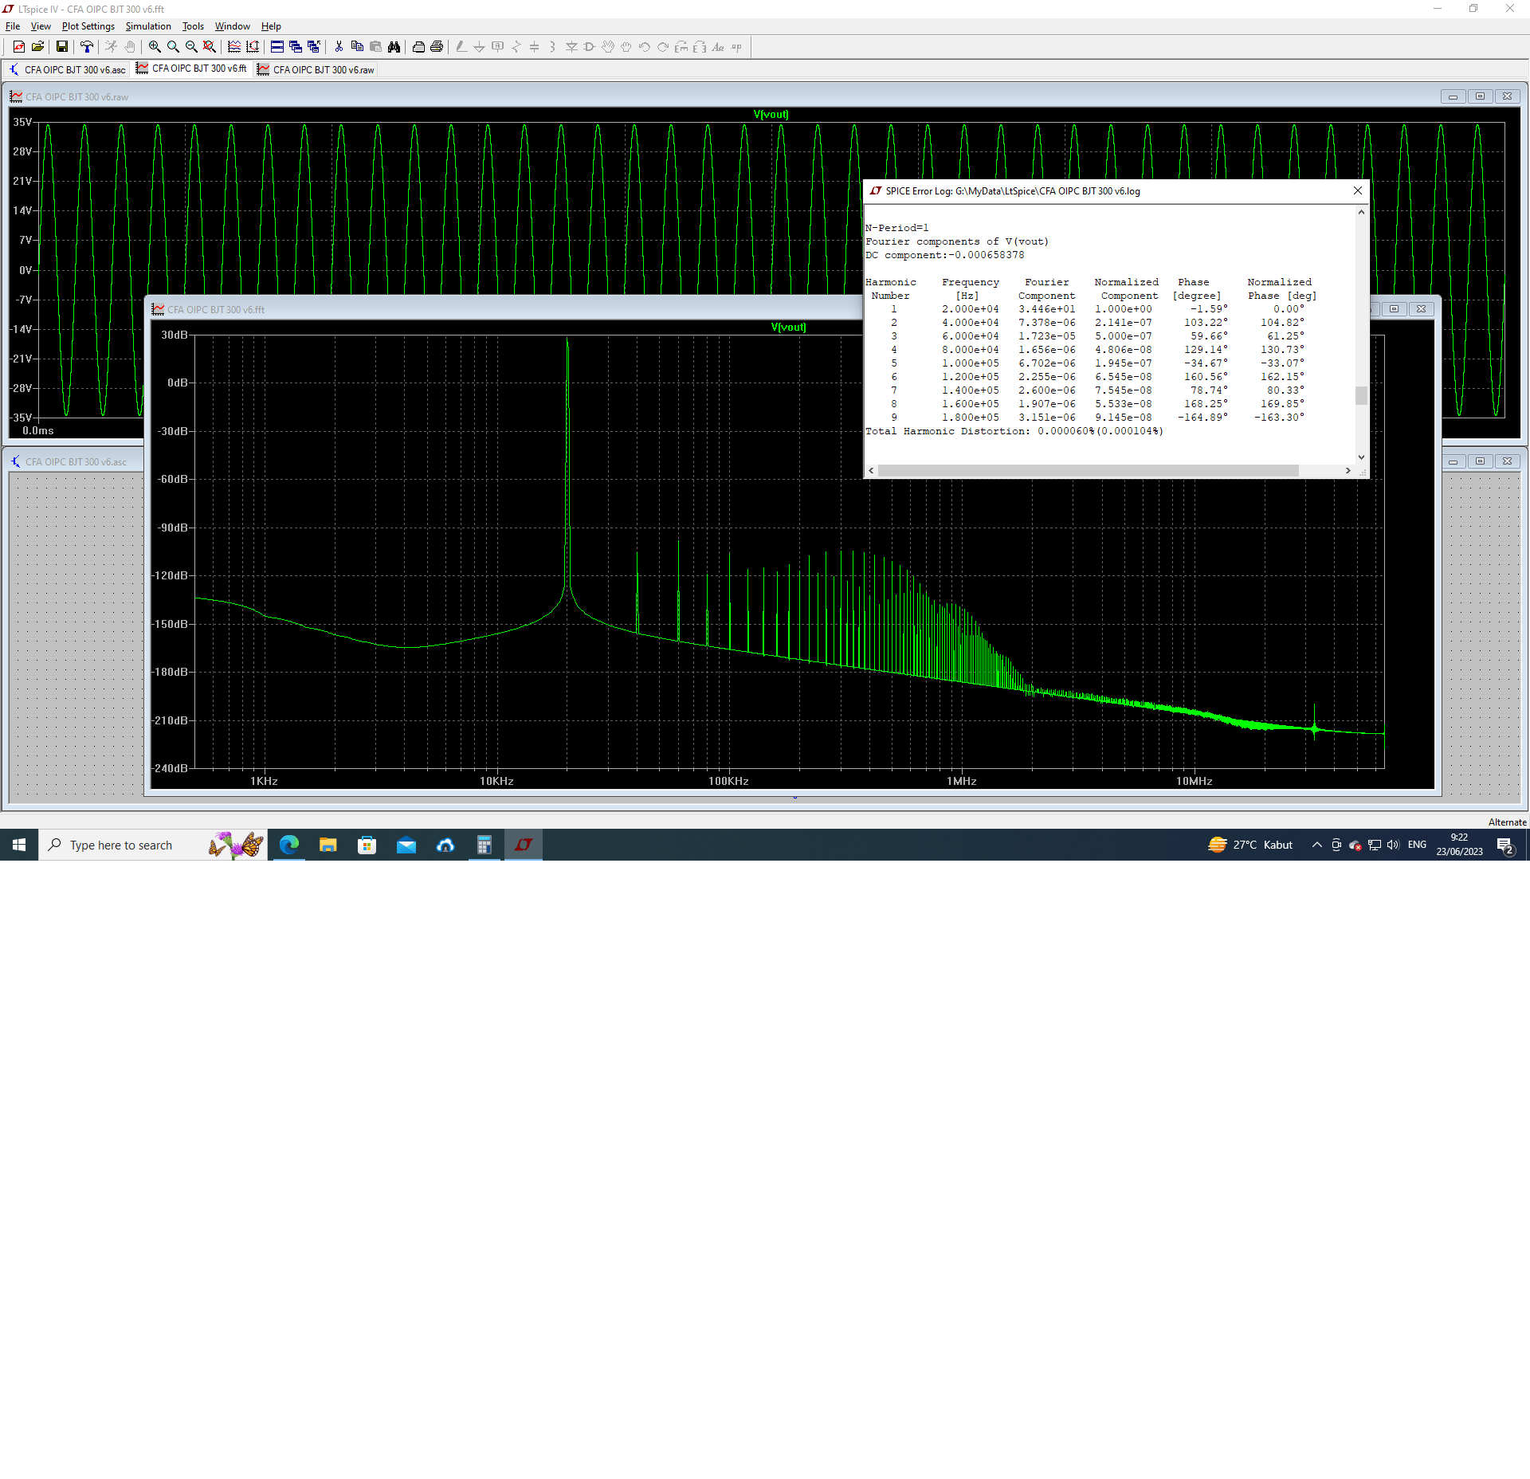
Task: Open the volume control in tray
Action: pyautogui.click(x=1393, y=845)
